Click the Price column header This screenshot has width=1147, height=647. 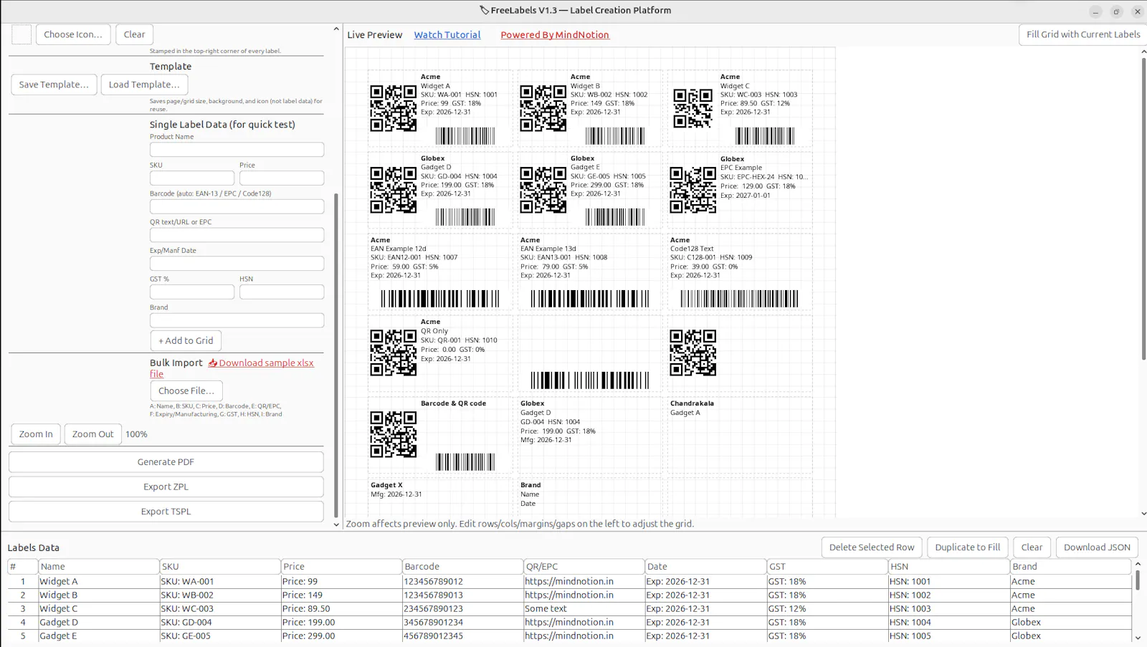pyautogui.click(x=341, y=566)
